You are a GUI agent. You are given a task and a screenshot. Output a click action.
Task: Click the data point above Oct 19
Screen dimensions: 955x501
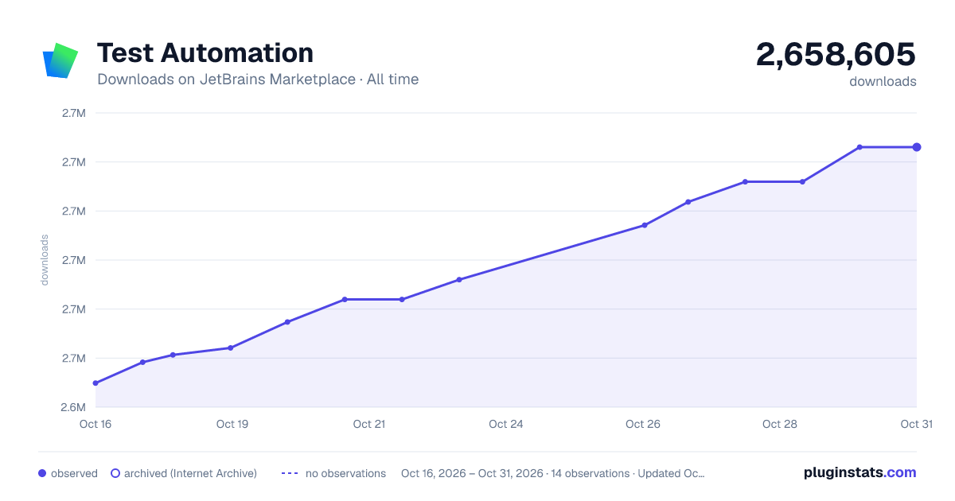pos(231,348)
